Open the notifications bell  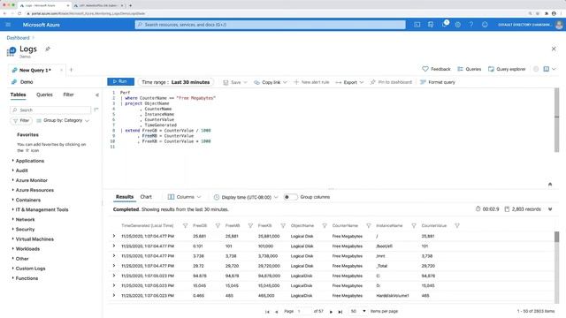point(444,24)
